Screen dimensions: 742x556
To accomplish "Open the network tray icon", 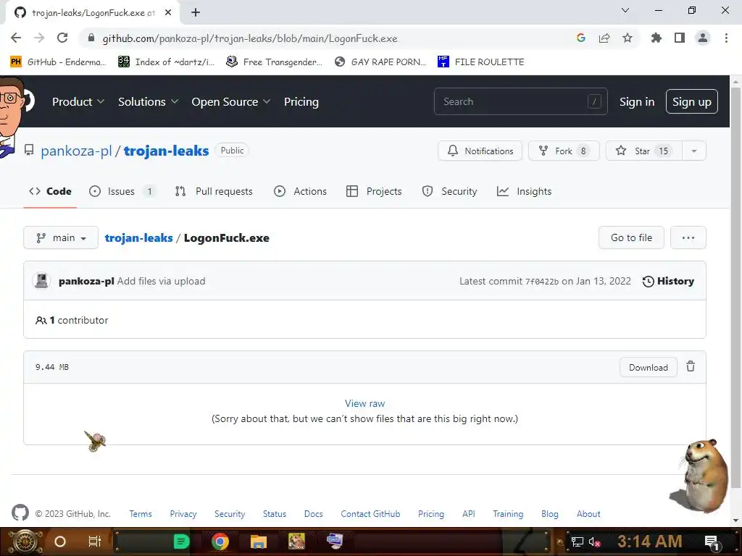I will [x=577, y=542].
